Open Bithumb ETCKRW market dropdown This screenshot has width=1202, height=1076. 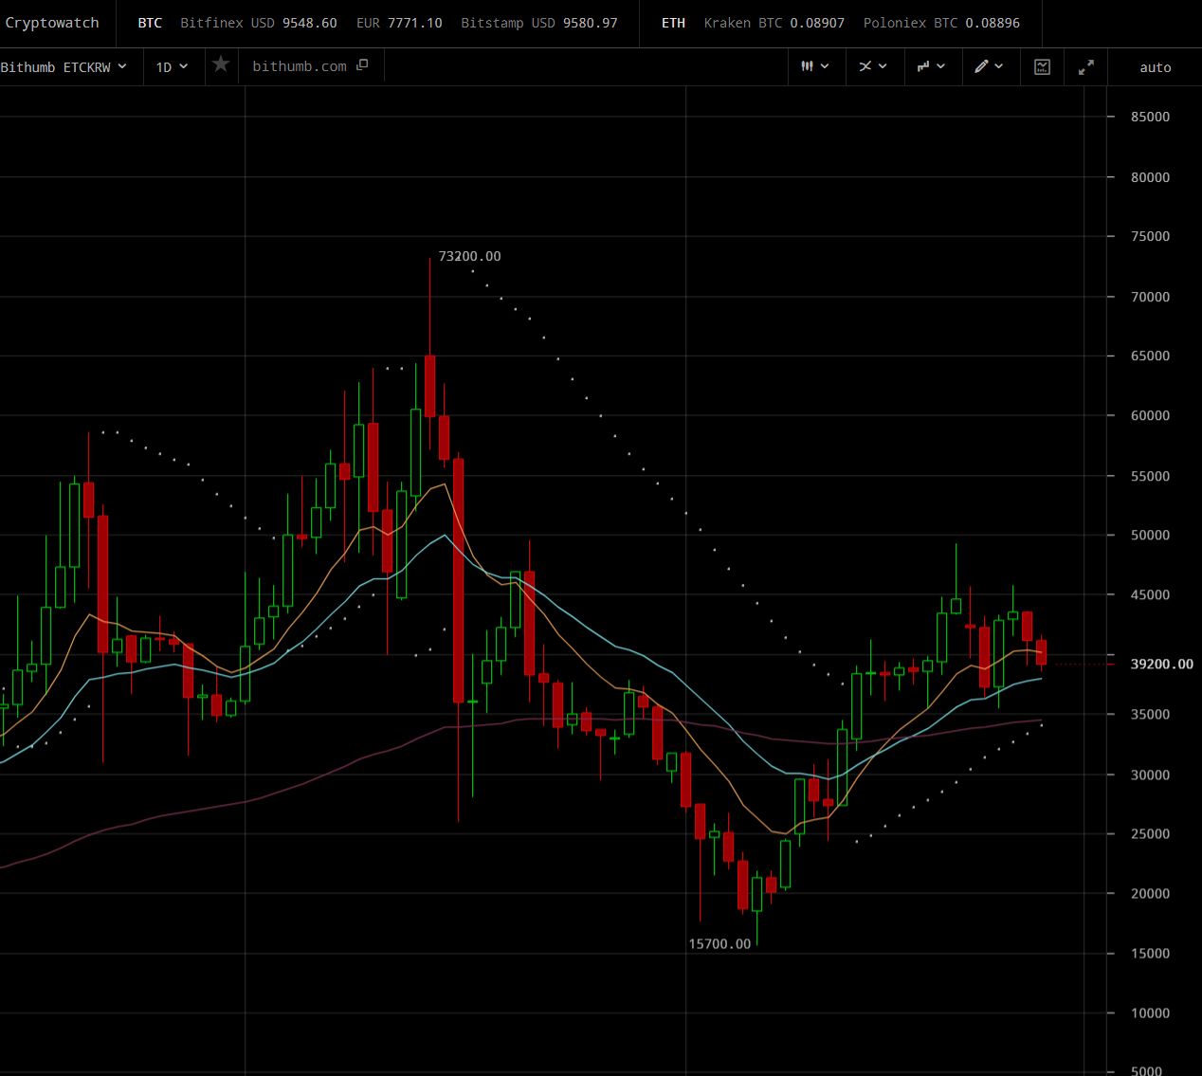64,67
